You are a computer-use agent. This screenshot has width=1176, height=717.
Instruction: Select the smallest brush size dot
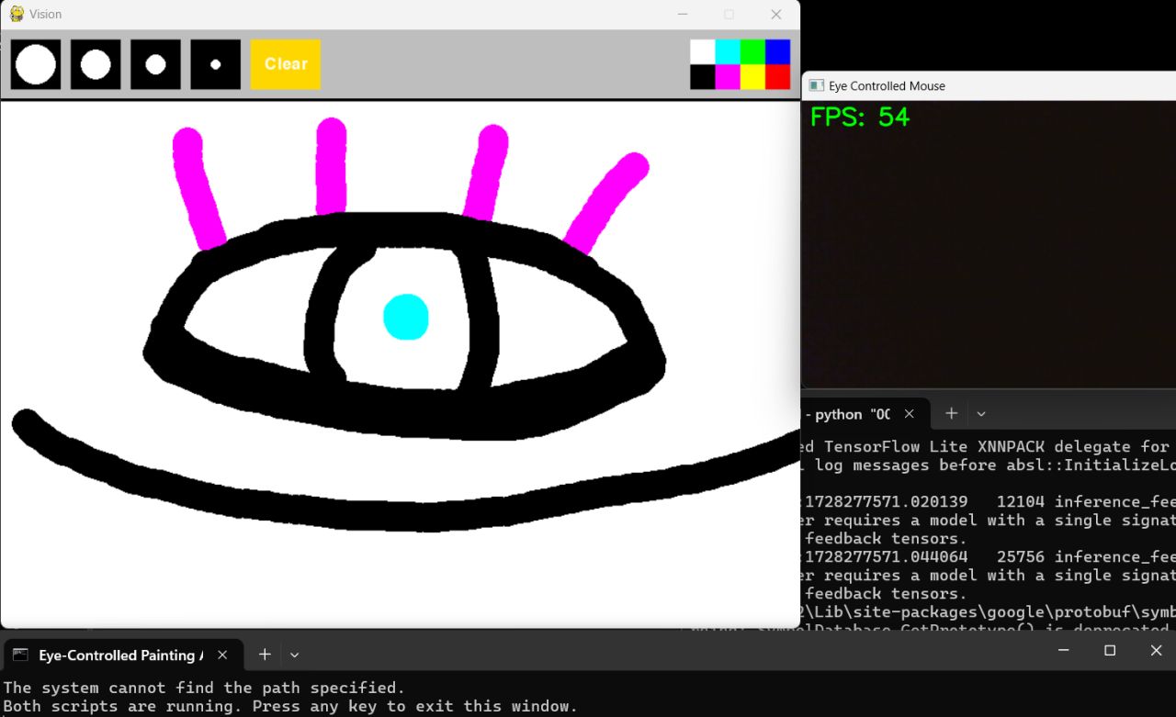pos(216,64)
